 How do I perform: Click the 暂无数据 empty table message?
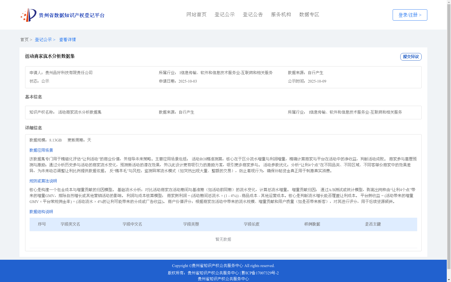223,239
